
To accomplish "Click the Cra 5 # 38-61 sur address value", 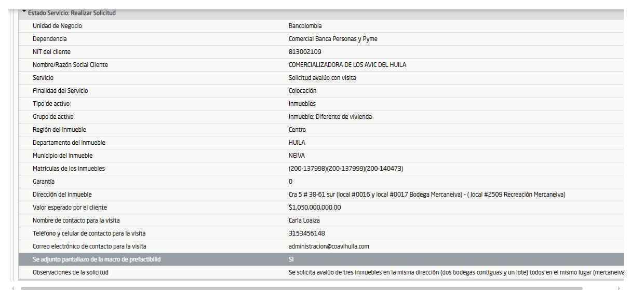I will pyautogui.click(x=427, y=195).
